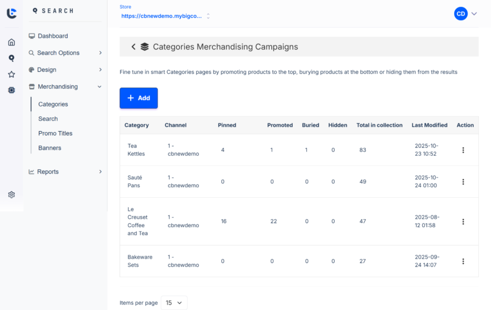Open action menu for Sauté Pans row
This screenshot has height=310, width=491.
coord(463,182)
